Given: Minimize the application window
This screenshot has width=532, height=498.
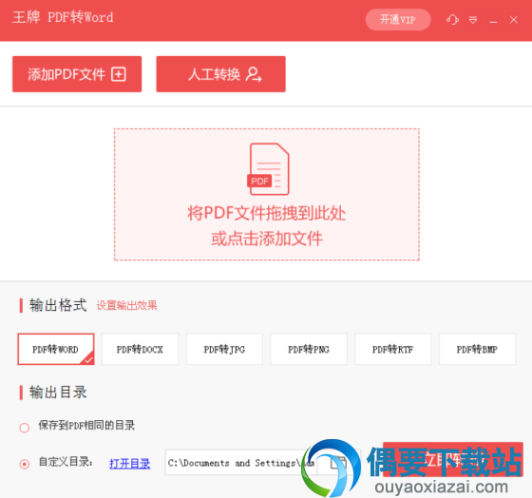Looking at the screenshot, I should point(493,20).
